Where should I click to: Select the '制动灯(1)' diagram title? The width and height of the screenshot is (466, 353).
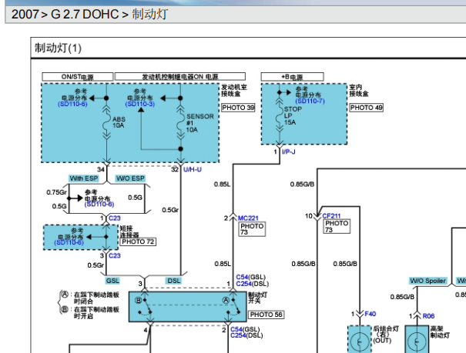point(59,48)
